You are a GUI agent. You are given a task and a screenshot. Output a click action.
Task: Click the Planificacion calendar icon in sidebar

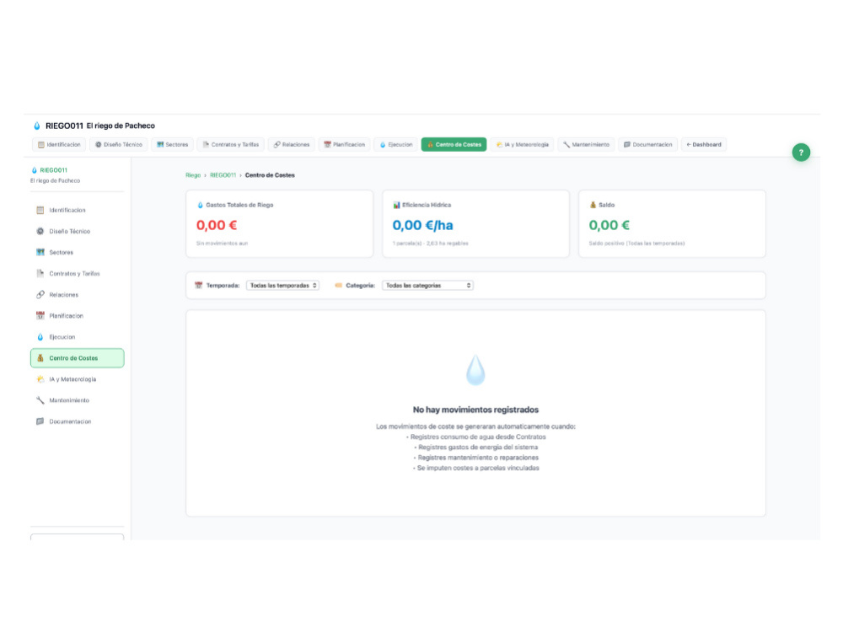tap(40, 315)
